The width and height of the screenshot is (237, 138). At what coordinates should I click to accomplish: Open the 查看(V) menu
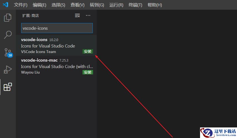click(x=78, y=5)
